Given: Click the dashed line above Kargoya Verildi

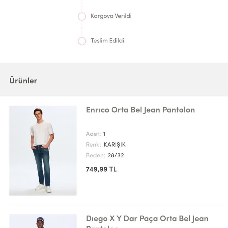Looking at the screenshot, I should click(82, 6).
